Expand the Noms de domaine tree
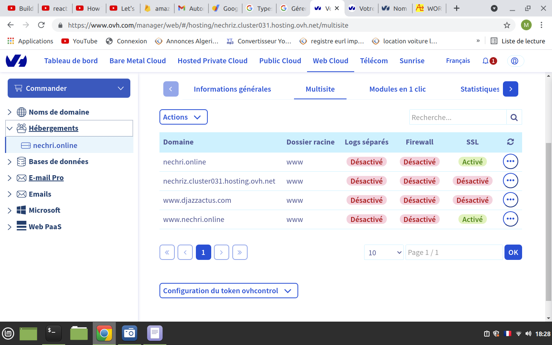The image size is (552, 345). point(10,112)
